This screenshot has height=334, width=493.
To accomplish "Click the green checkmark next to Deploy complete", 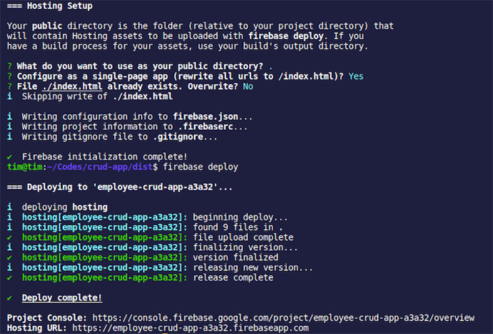I will click(x=9, y=297).
